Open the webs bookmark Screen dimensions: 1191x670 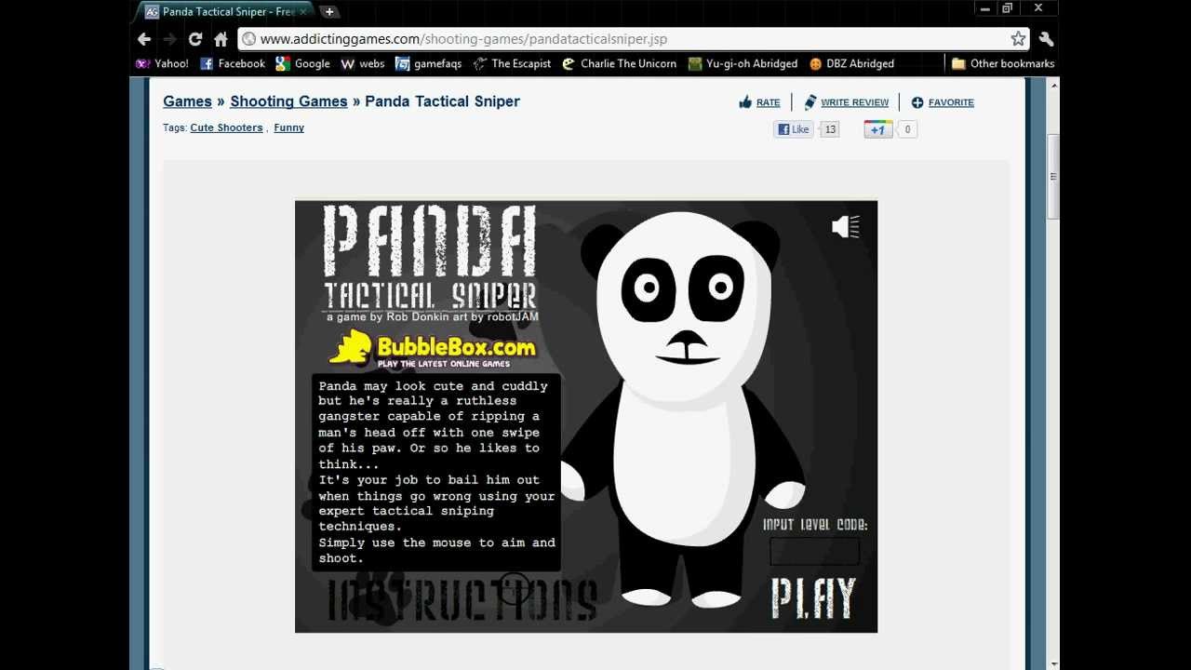[363, 63]
